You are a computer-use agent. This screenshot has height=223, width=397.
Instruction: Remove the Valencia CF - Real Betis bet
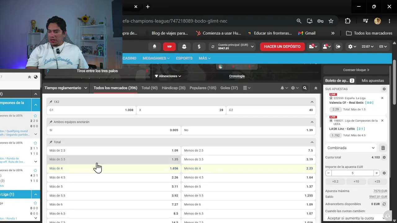382,98
